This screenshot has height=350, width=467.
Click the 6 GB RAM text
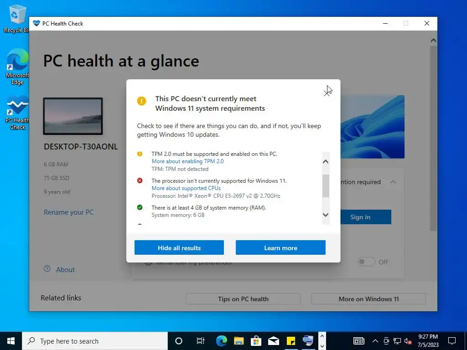[56, 164]
